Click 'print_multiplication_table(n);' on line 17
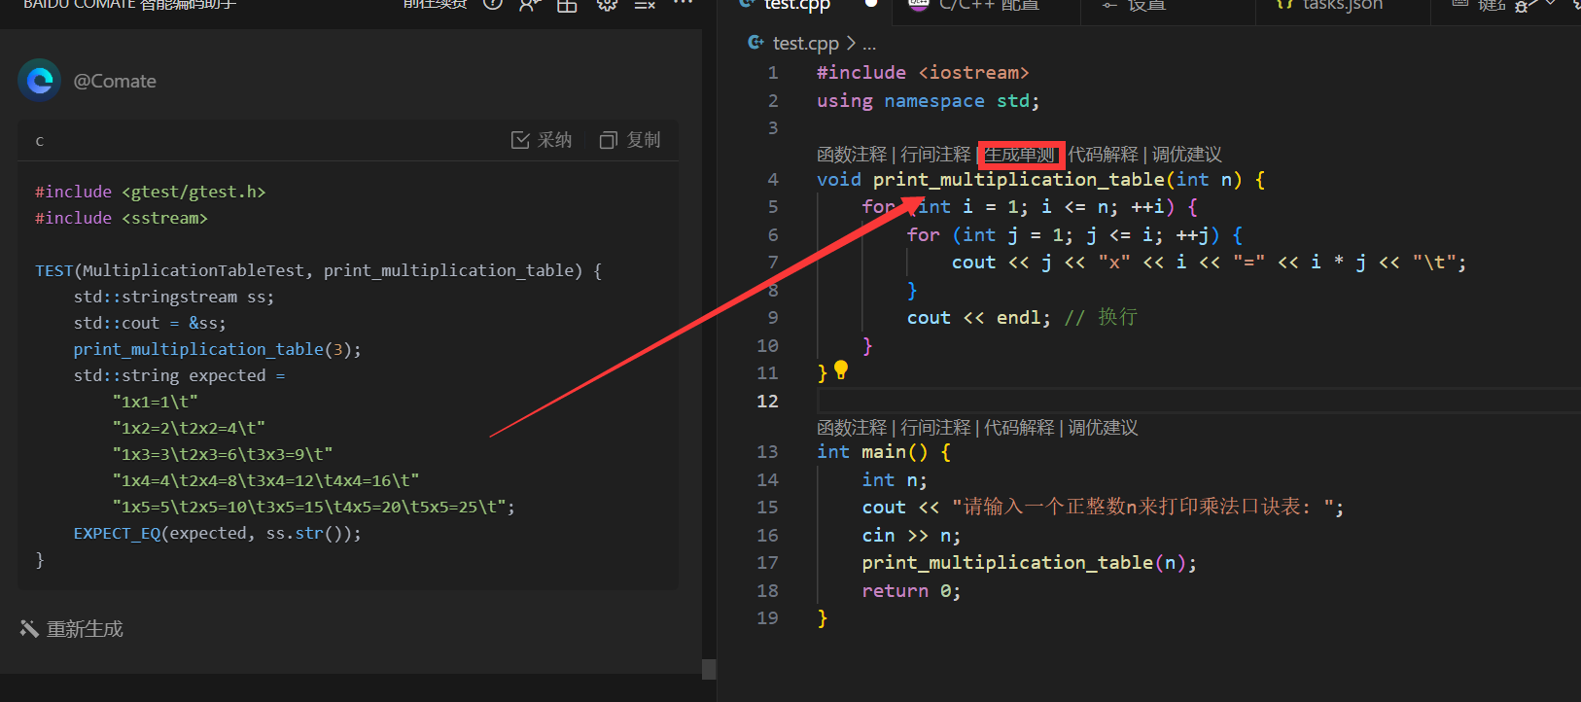This screenshot has height=702, width=1581. [x=1030, y=563]
